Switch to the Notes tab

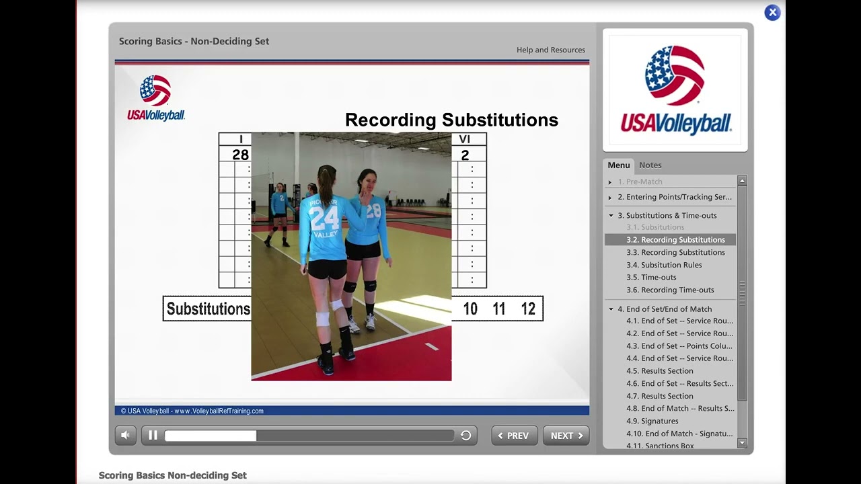[x=650, y=165]
